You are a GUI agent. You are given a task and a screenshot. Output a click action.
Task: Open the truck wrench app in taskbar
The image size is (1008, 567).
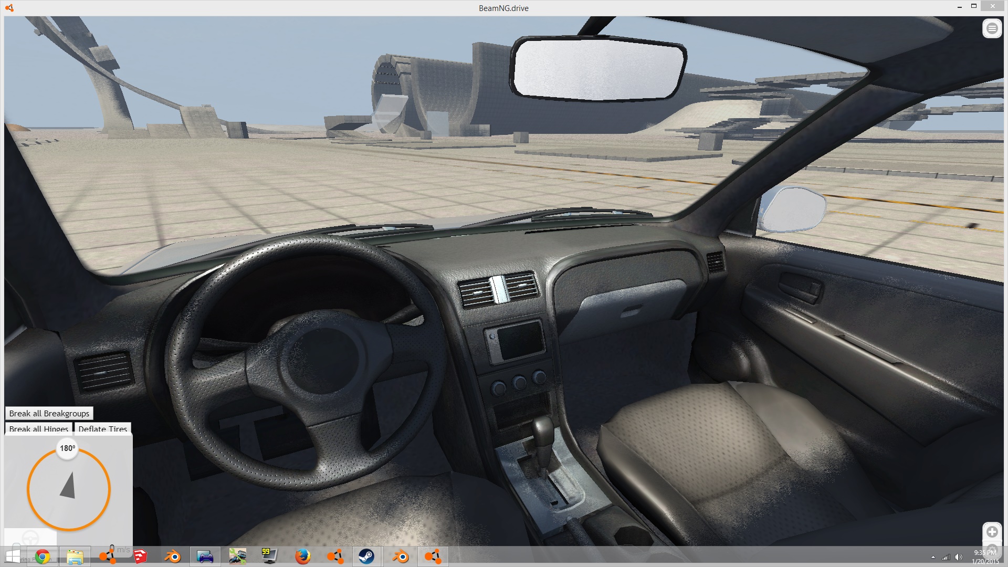click(237, 556)
